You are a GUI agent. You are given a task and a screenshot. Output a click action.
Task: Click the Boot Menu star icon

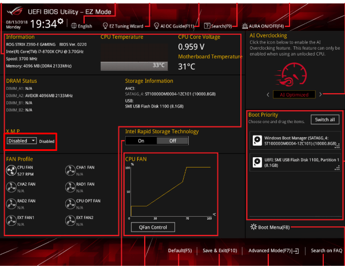coord(253,227)
